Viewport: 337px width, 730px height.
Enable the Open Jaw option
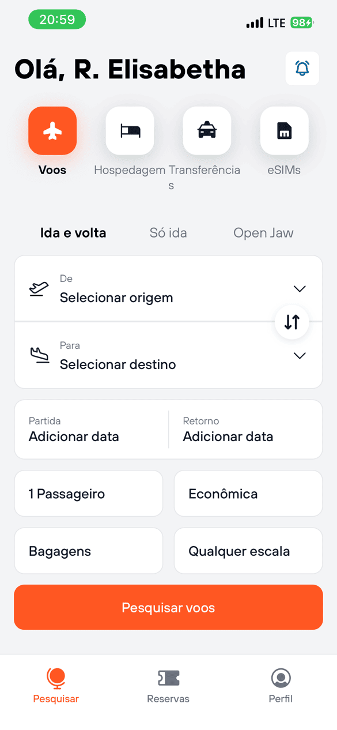coord(263,232)
